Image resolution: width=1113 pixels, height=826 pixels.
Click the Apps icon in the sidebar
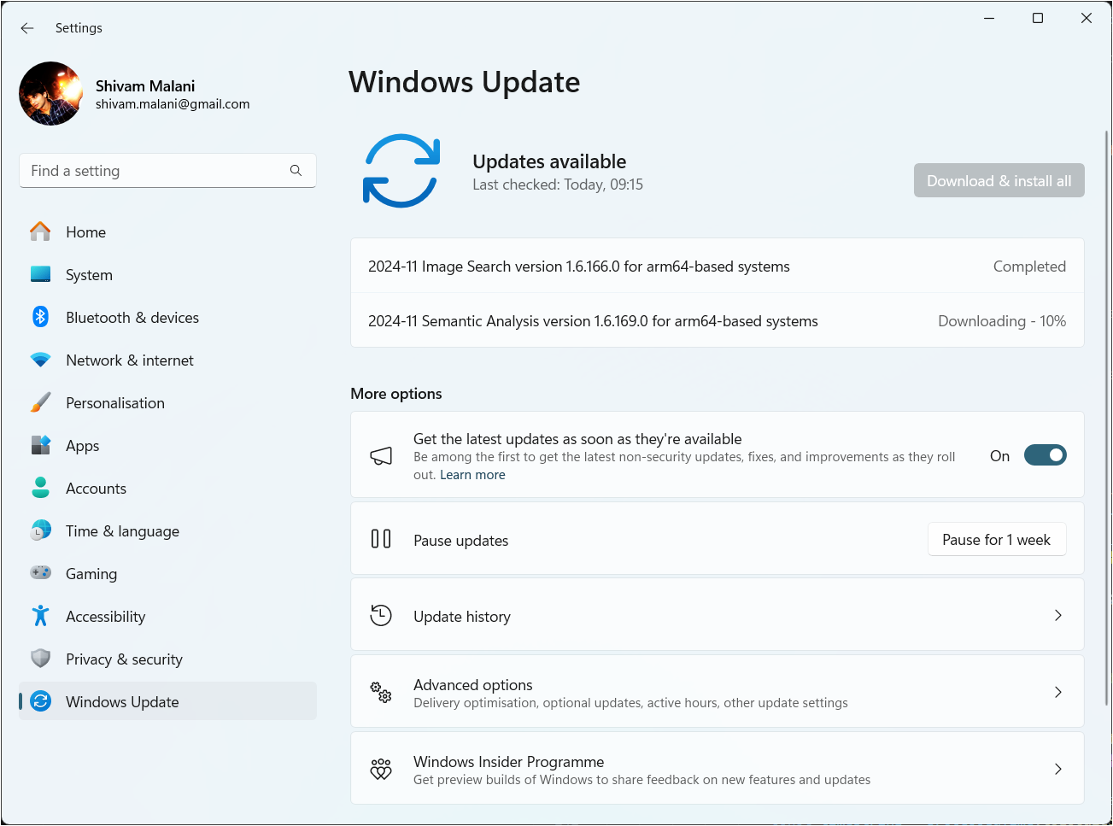pyautogui.click(x=40, y=445)
